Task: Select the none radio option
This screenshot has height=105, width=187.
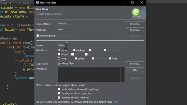Action: (x=59, y=58)
